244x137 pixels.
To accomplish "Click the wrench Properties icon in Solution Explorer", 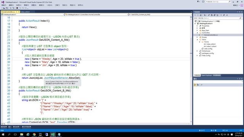I will 224,15.
